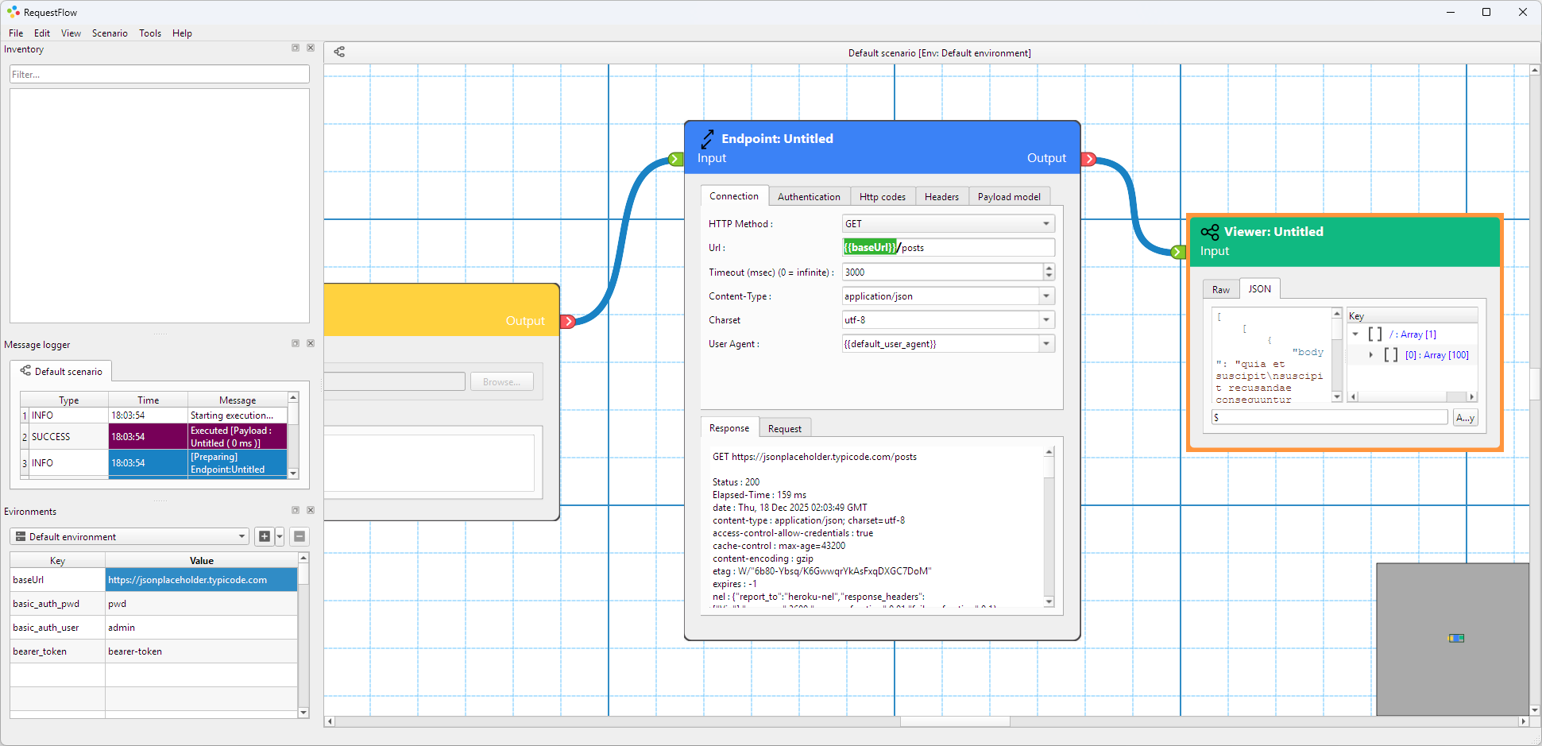
Task: Click the Endpoint node's green Input port
Action: (x=675, y=159)
